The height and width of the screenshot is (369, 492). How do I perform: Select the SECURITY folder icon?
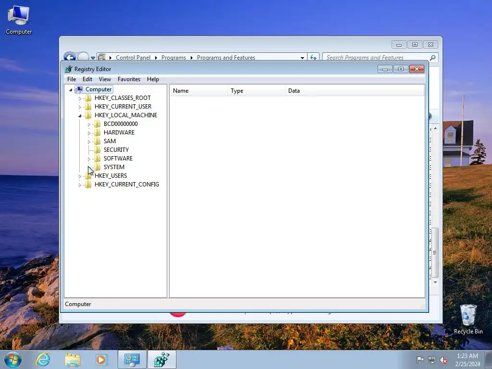click(x=97, y=150)
